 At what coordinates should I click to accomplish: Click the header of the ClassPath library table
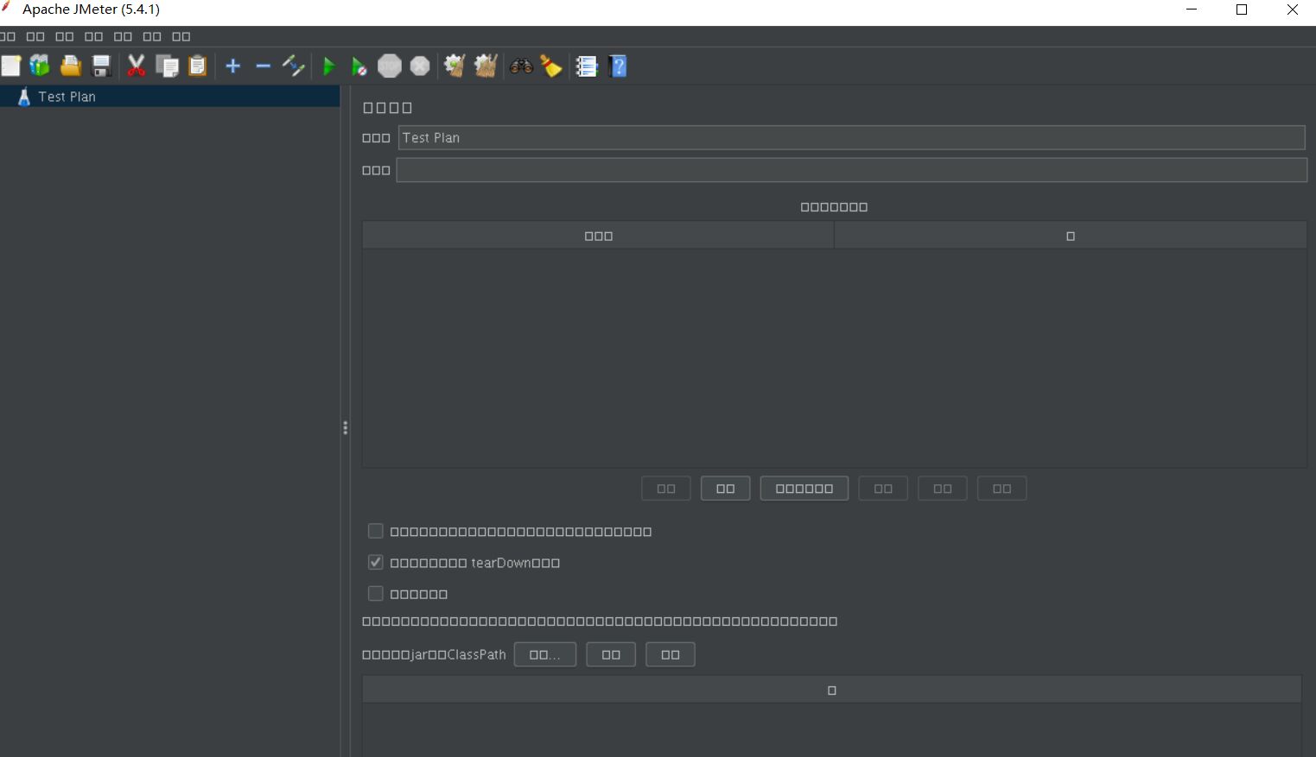(x=832, y=690)
